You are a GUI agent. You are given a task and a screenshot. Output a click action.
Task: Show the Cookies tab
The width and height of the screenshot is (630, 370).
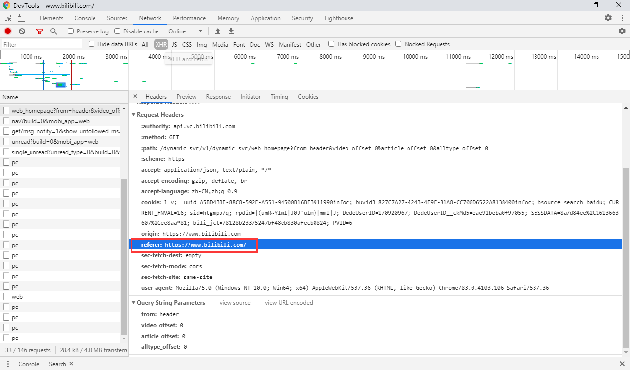(308, 97)
